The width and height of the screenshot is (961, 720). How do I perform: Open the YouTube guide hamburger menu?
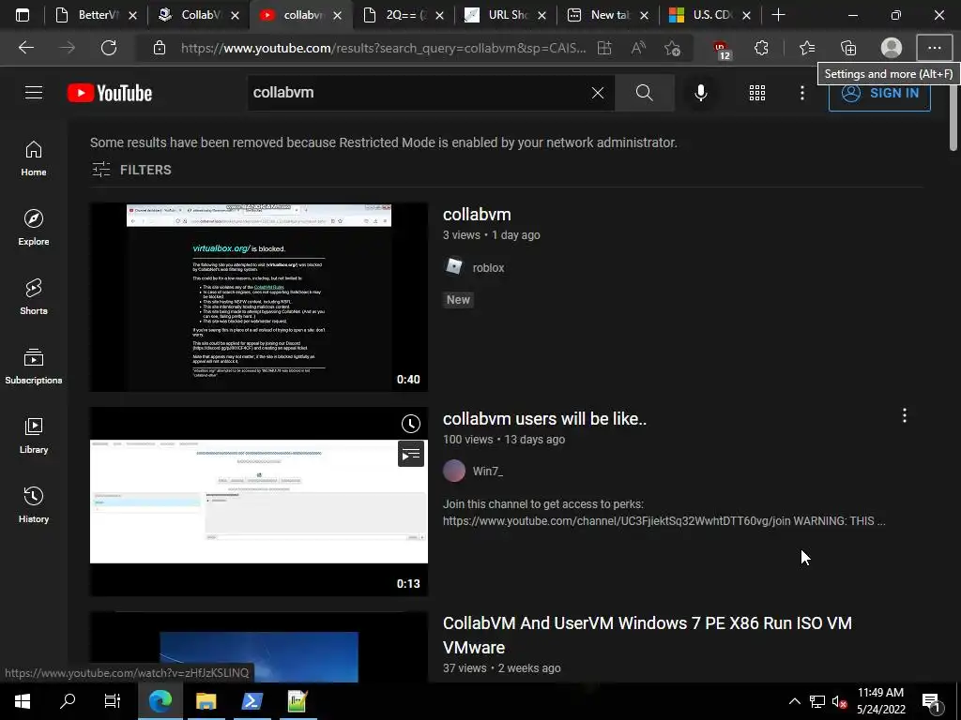pos(34,93)
